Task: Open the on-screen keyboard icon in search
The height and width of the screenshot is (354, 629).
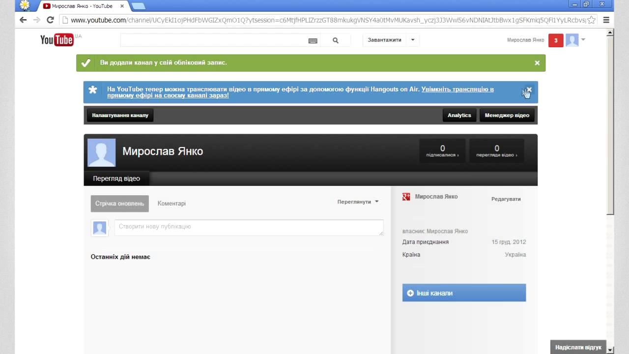Action: coord(313,41)
